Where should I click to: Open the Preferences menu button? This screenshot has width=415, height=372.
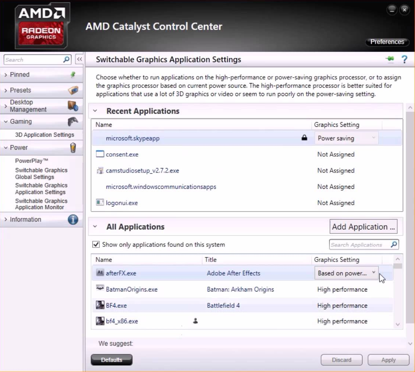(387, 42)
